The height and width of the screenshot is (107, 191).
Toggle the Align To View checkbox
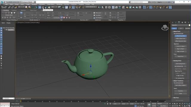pyautogui.click(x=177, y=75)
